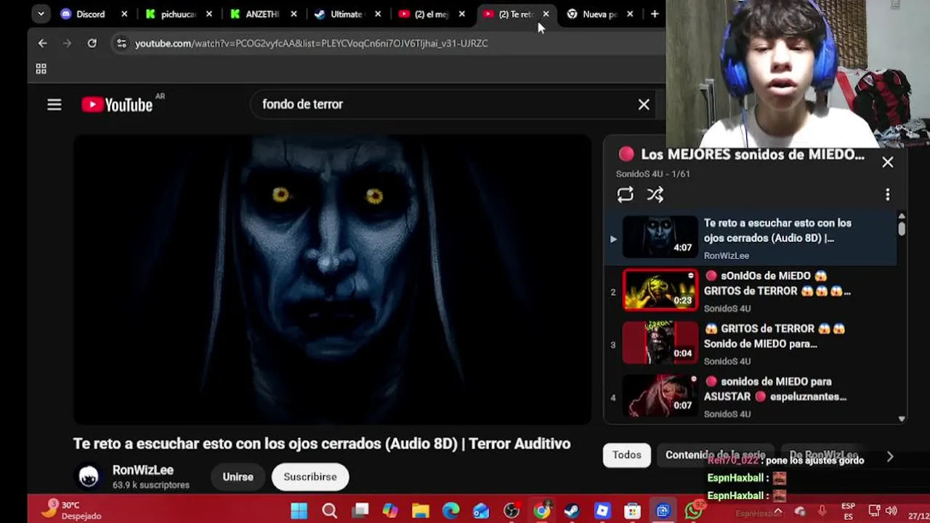
Task: Open Windows taskbar search
Action: 330,511
